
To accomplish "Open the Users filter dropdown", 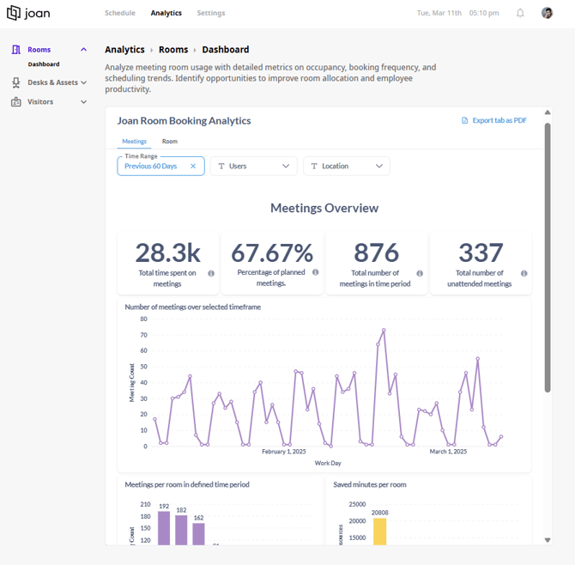I will (253, 167).
